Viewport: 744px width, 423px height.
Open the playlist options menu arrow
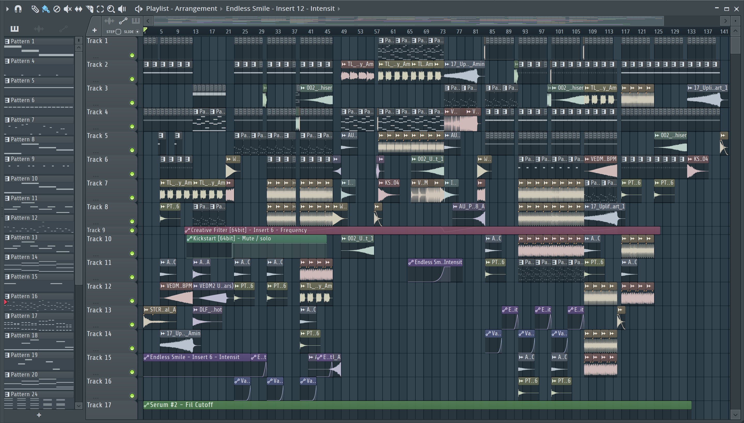(7, 9)
